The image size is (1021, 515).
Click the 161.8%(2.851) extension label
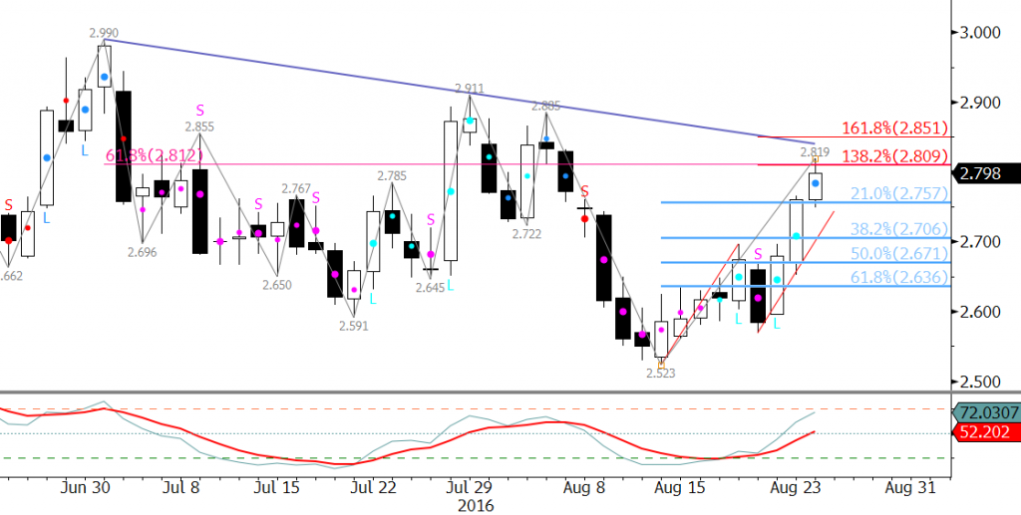(x=895, y=129)
